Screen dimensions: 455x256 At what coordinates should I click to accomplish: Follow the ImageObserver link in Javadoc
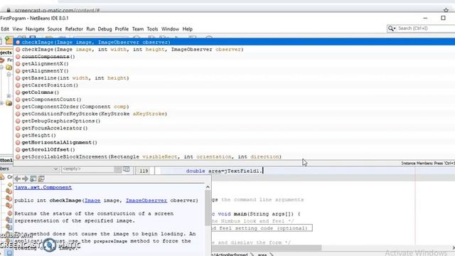(x=146, y=201)
